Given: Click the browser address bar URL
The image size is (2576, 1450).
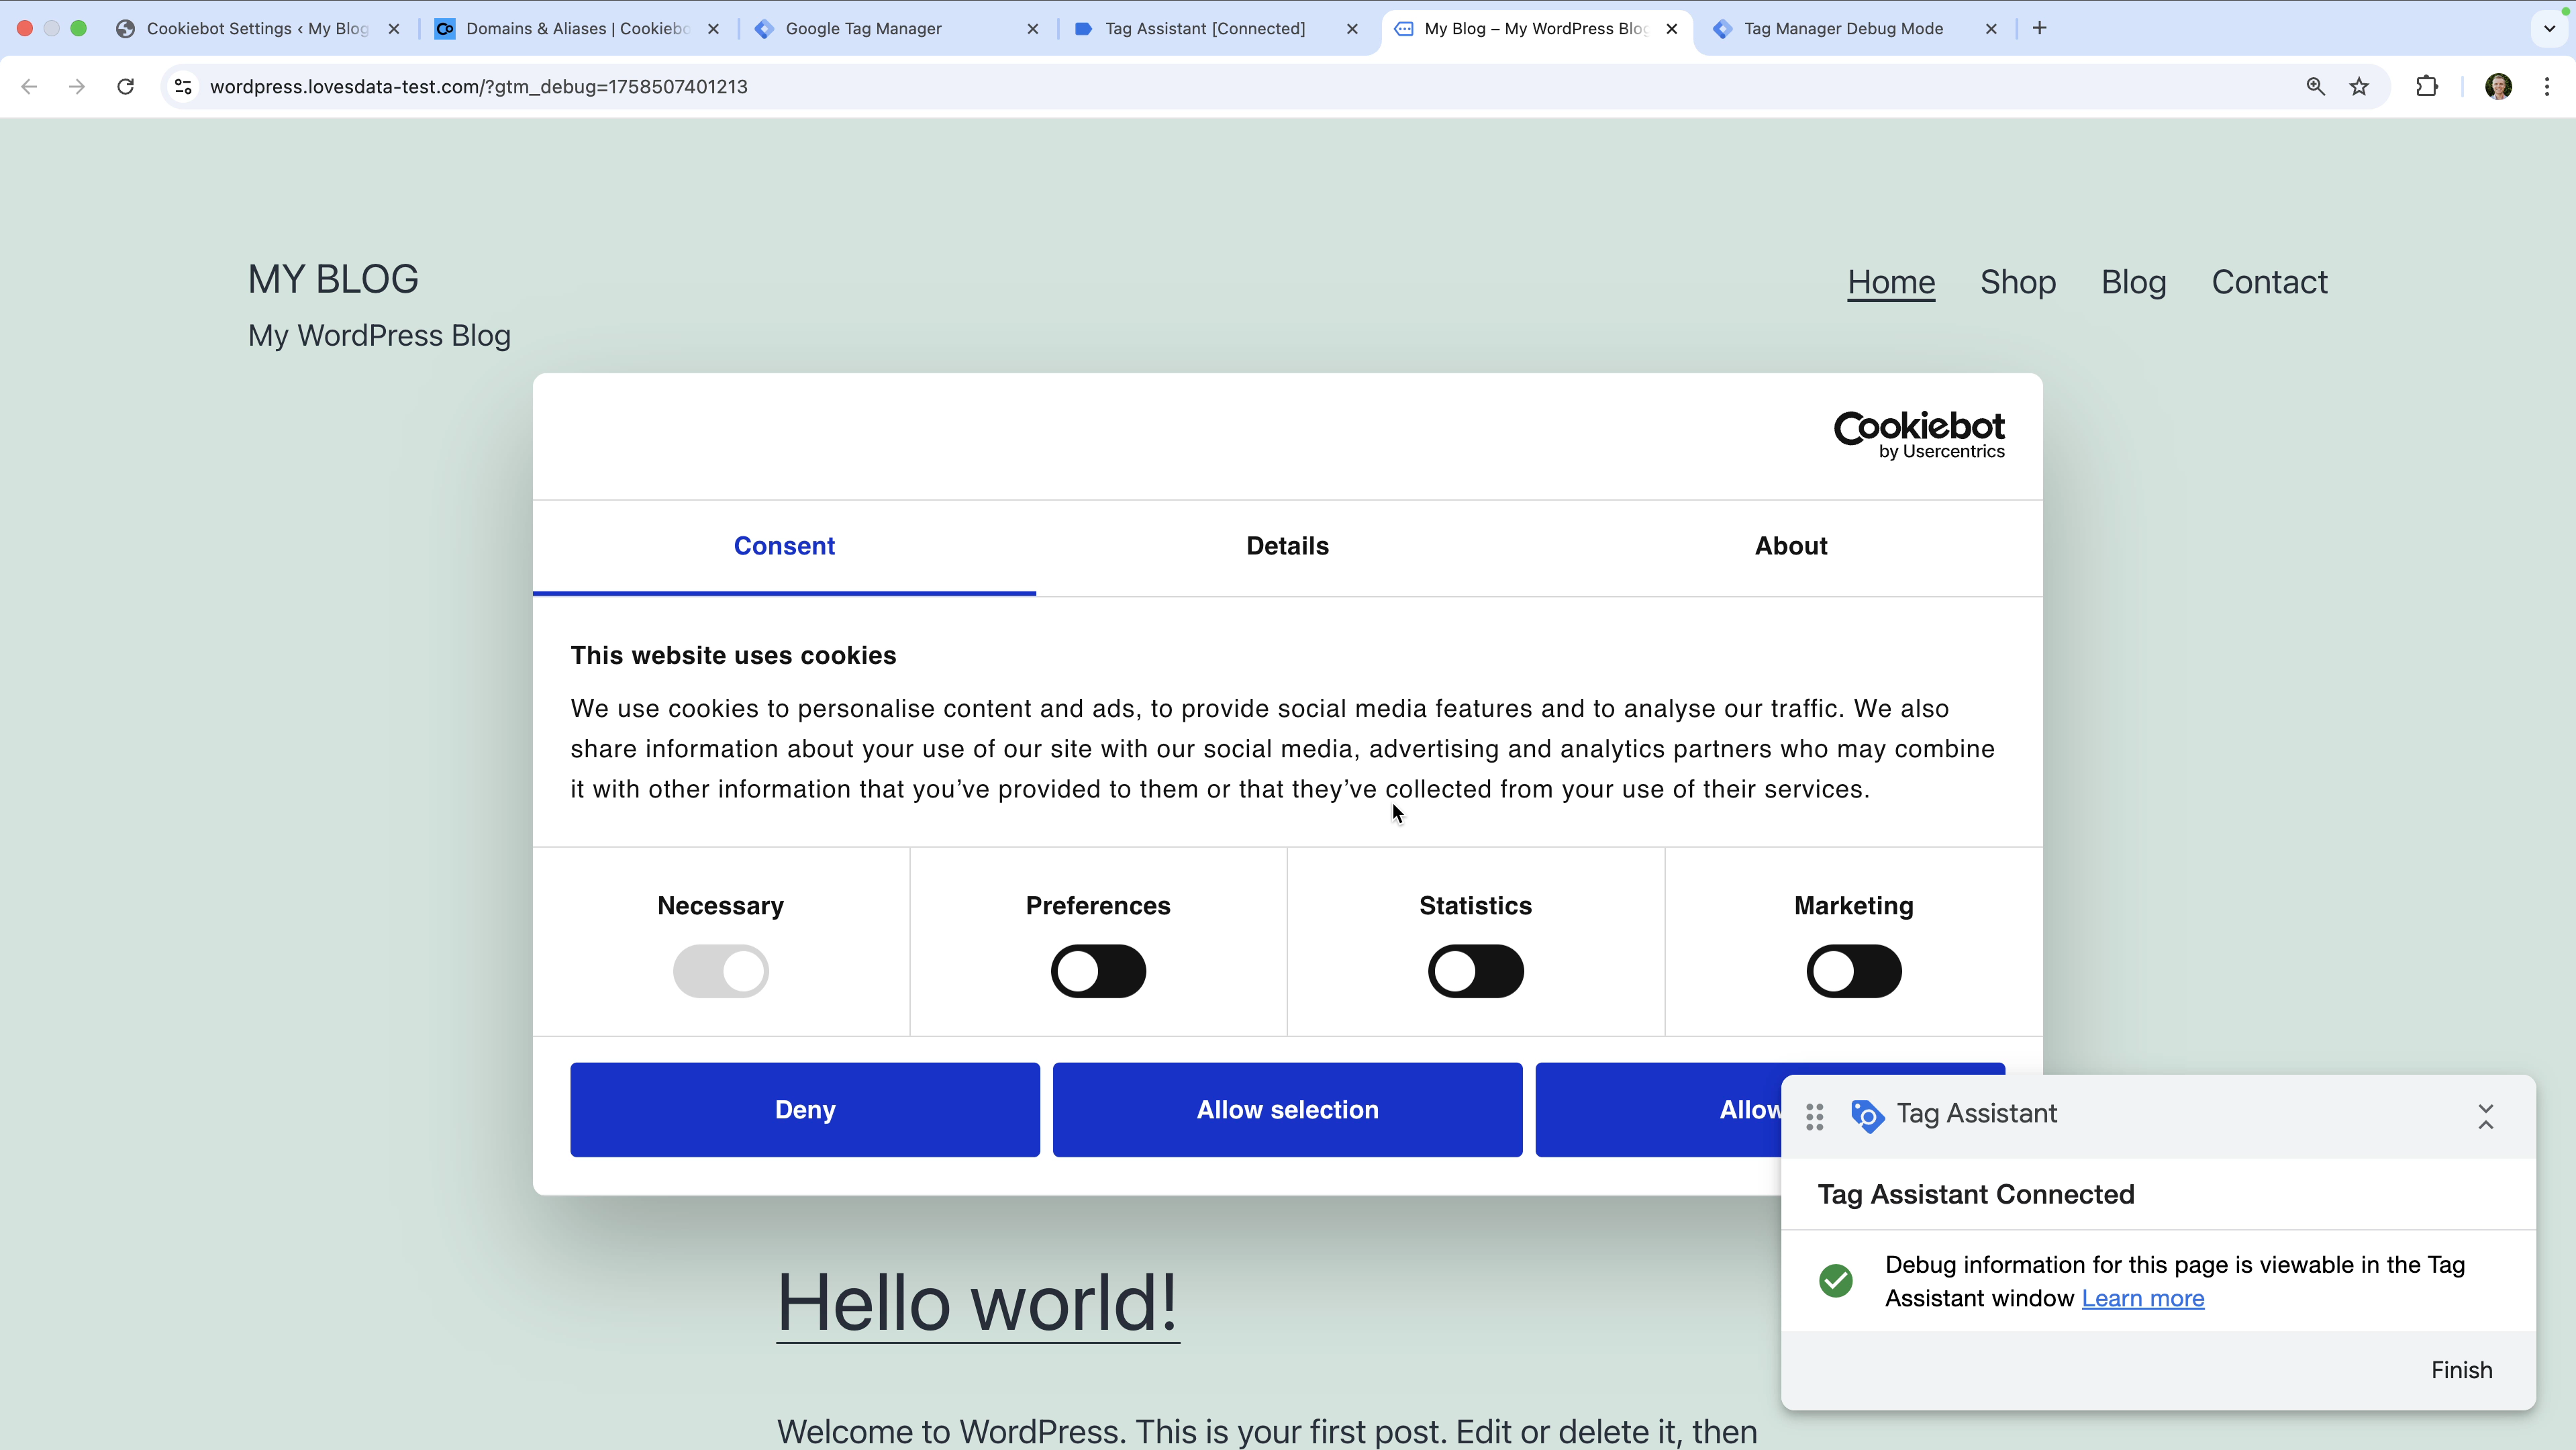Looking at the screenshot, I should click(x=478, y=86).
